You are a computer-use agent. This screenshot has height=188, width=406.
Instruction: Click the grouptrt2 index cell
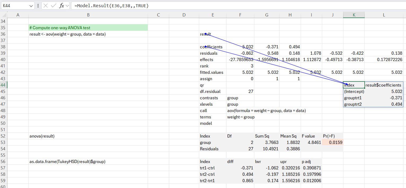point(354,104)
